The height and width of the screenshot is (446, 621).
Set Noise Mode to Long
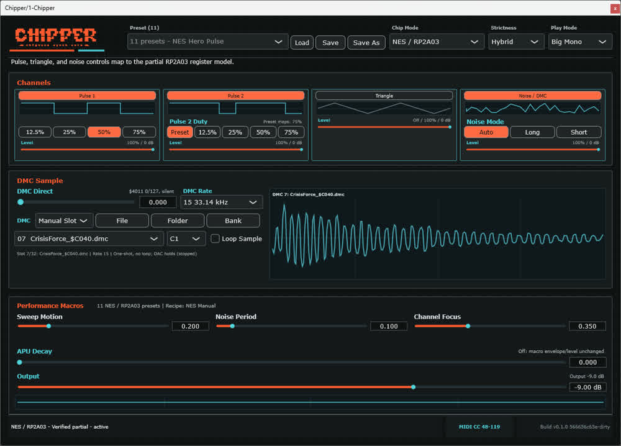tap(532, 132)
